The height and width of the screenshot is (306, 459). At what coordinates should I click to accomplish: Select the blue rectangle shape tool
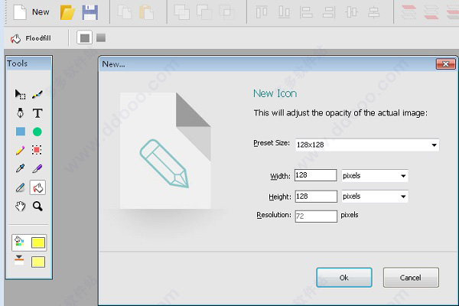pos(21,132)
